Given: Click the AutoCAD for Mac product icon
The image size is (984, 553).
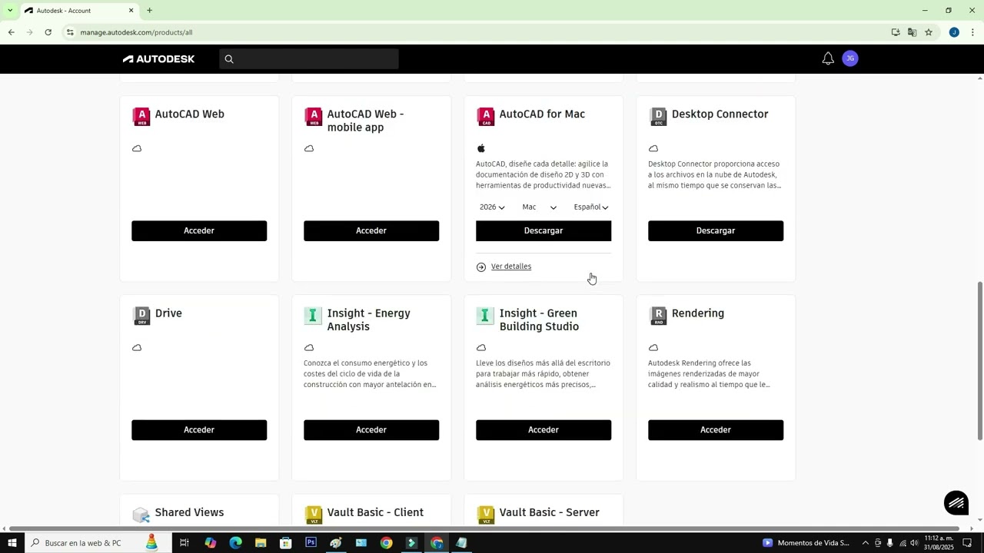Looking at the screenshot, I should click(x=486, y=117).
